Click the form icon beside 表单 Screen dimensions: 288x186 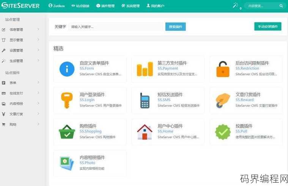pyautogui.click(x=3, y=83)
